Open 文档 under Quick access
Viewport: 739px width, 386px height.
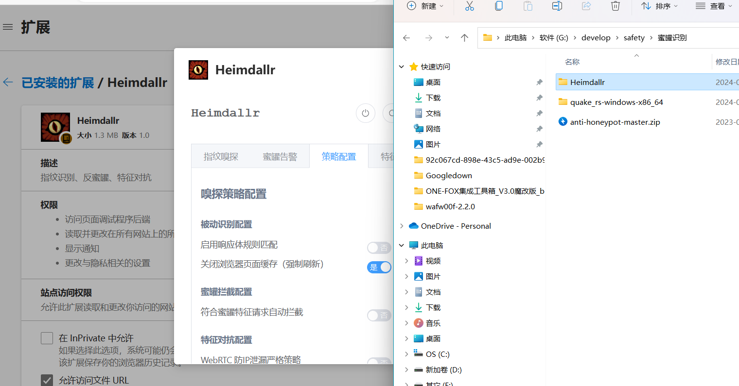(433, 114)
